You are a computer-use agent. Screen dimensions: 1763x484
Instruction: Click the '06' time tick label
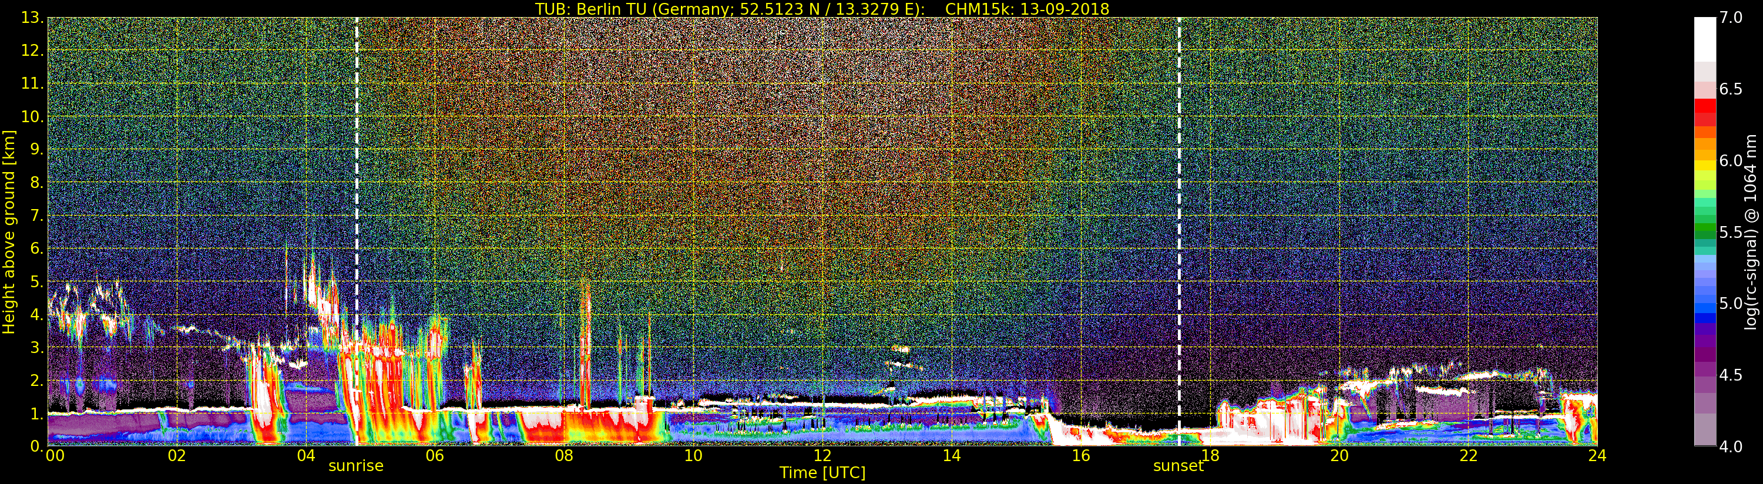[x=435, y=456]
